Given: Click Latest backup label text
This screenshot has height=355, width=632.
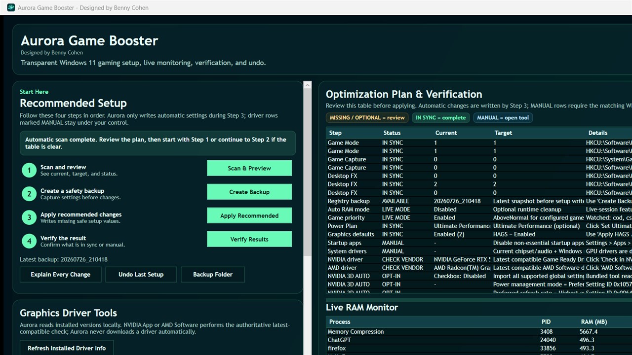Looking at the screenshot, I should point(64,259).
